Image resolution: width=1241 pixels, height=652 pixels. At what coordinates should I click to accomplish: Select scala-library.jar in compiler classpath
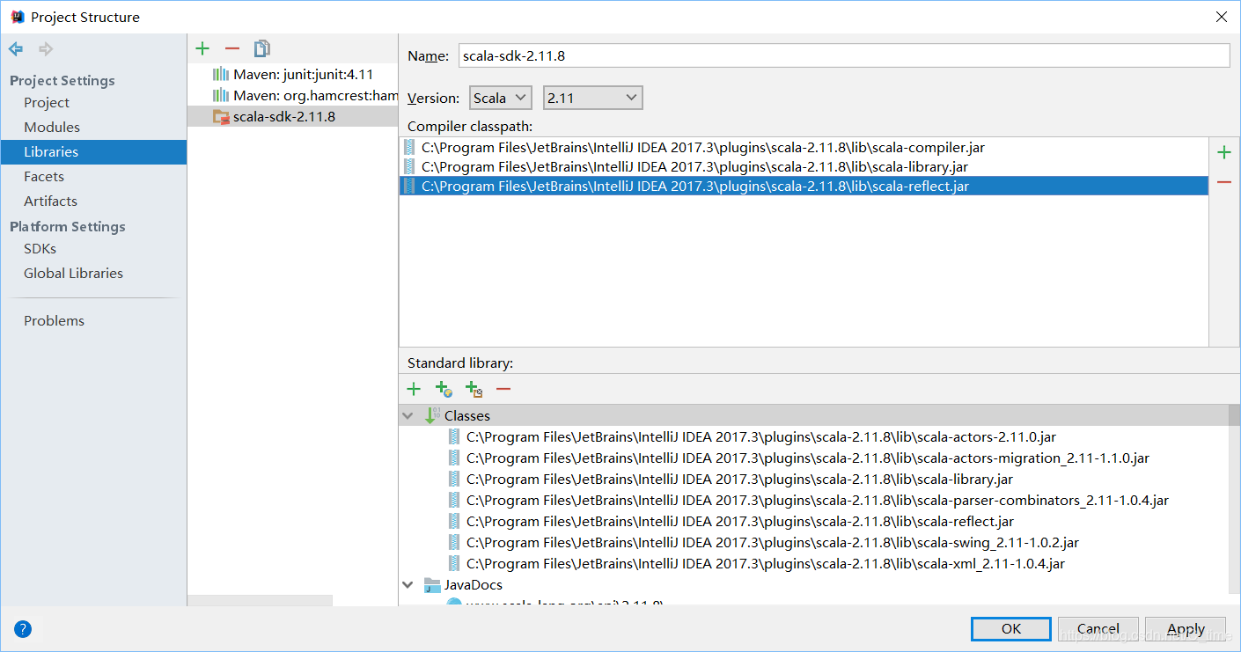(804, 166)
